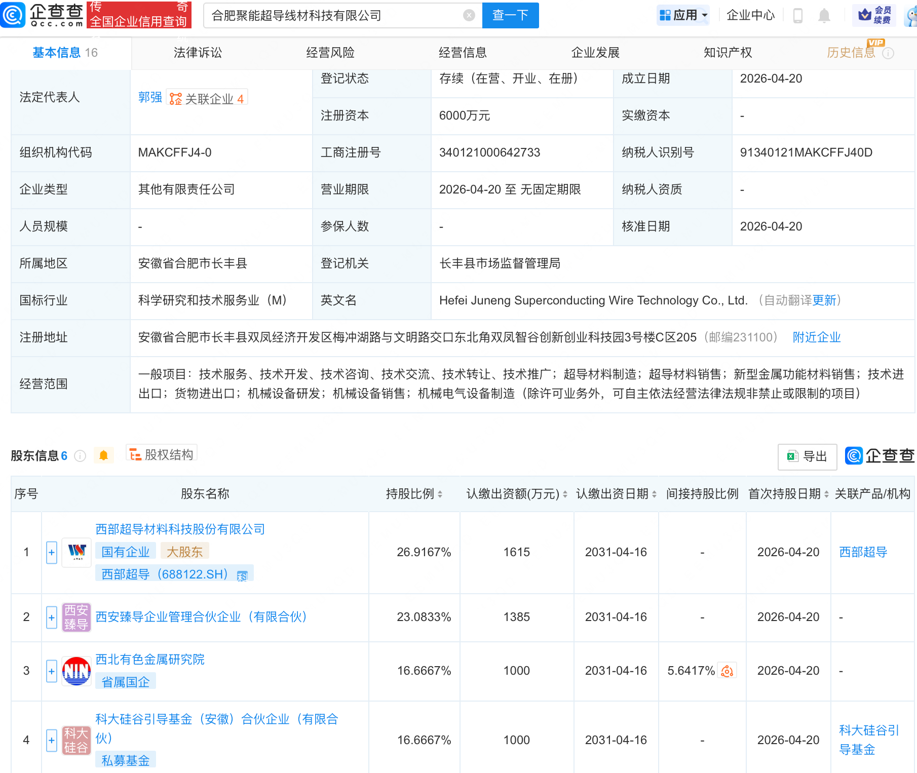Click info icon beside 股东信息
Screen dimensions: 917x773
tap(80, 456)
